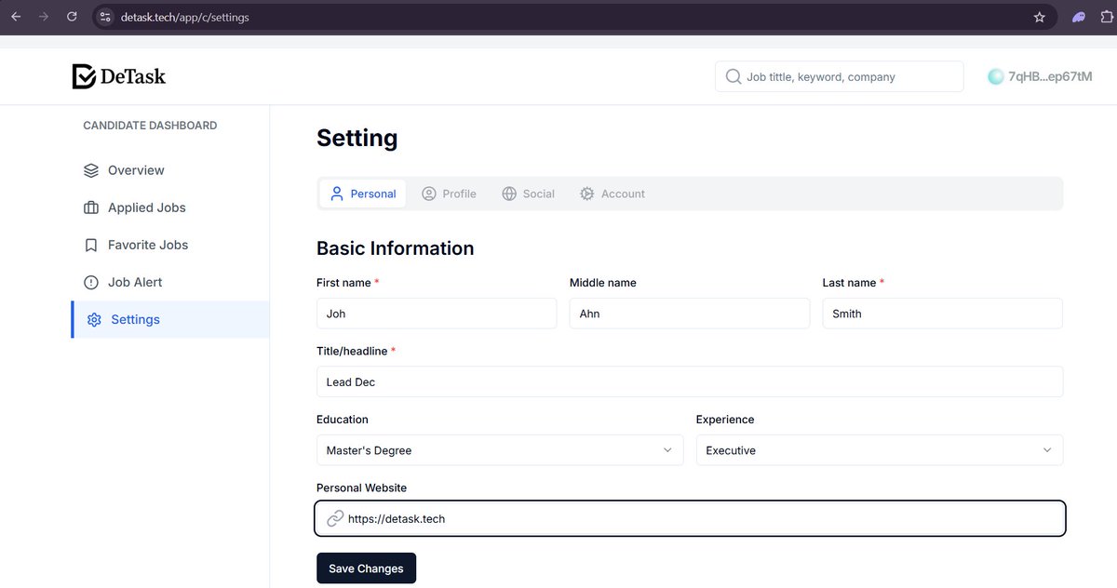Image resolution: width=1117 pixels, height=588 pixels.
Task: Click the First name input field
Action: pyautogui.click(x=436, y=314)
